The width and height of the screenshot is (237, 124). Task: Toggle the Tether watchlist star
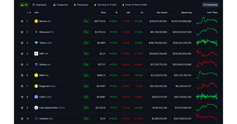[22, 43]
